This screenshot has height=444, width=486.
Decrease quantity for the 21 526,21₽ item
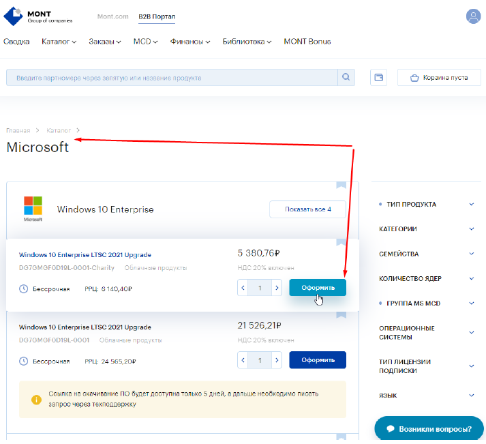tap(243, 359)
